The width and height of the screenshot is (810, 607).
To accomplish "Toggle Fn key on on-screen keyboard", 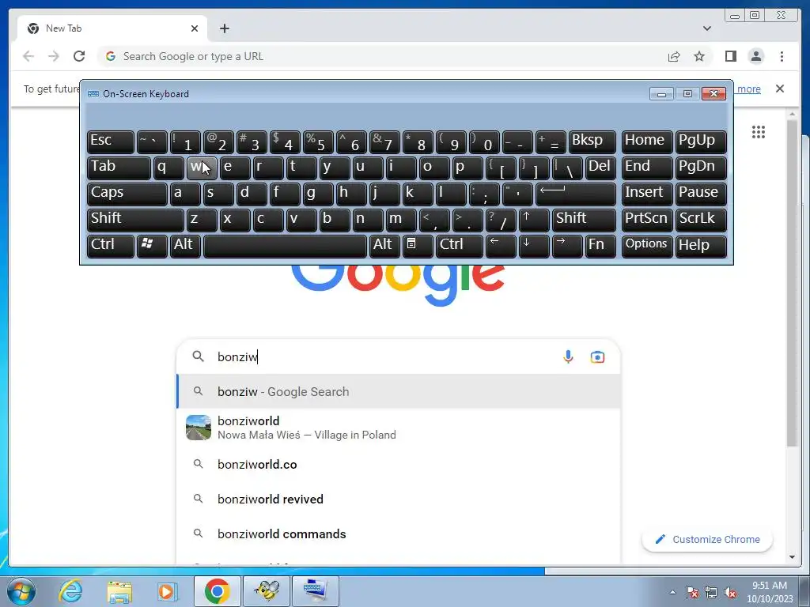I will pos(600,246).
